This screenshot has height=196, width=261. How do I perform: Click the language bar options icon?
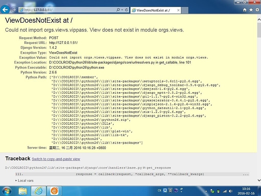tap(181, 190)
